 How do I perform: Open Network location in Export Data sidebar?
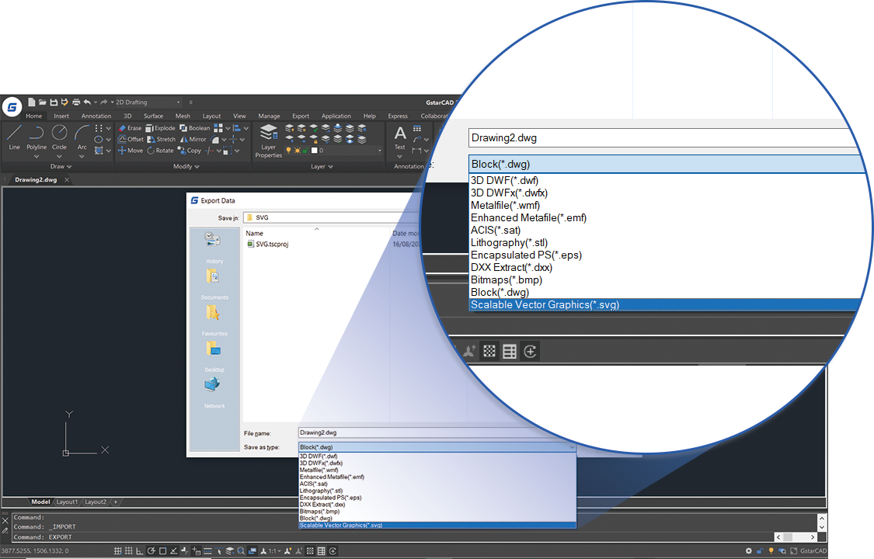point(214,392)
